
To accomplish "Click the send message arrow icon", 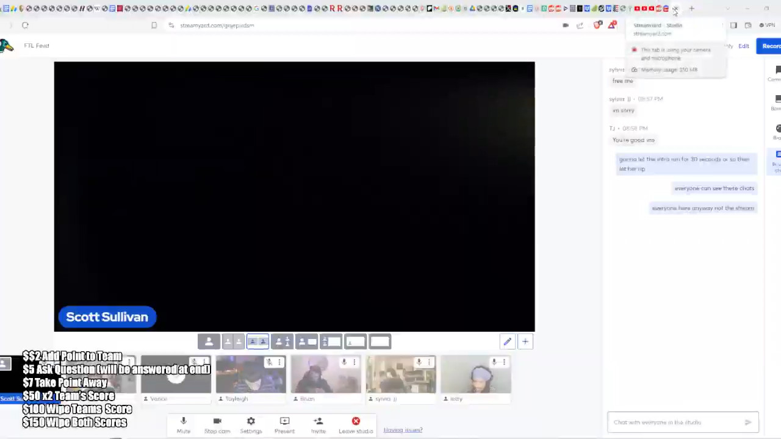I will click(x=748, y=422).
